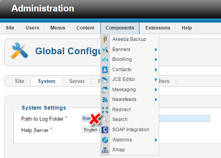Screen dimensions: 221x158
Task: Expand the Weblinks submenu arrow
Action: [x=156, y=140]
